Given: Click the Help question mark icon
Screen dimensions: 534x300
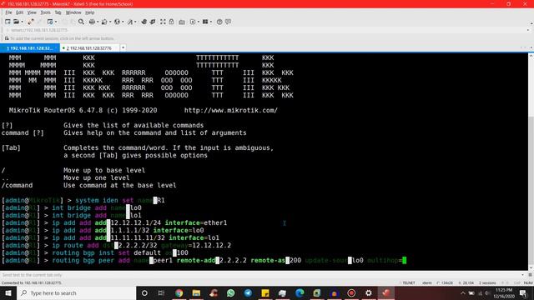Looking at the screenshot, I should (x=219, y=22).
